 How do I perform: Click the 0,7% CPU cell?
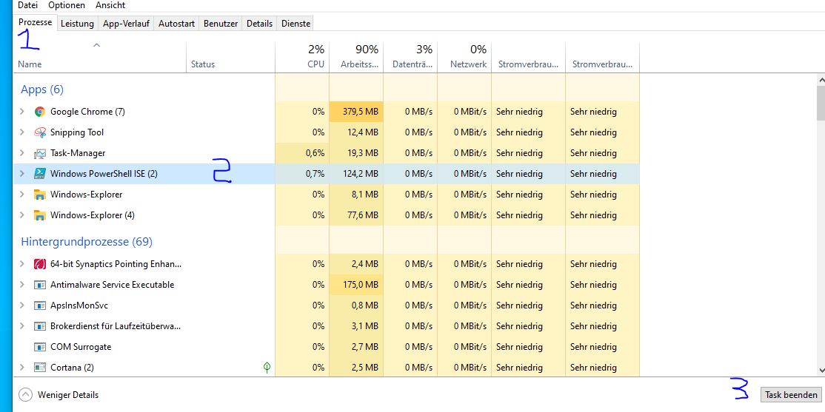click(302, 173)
